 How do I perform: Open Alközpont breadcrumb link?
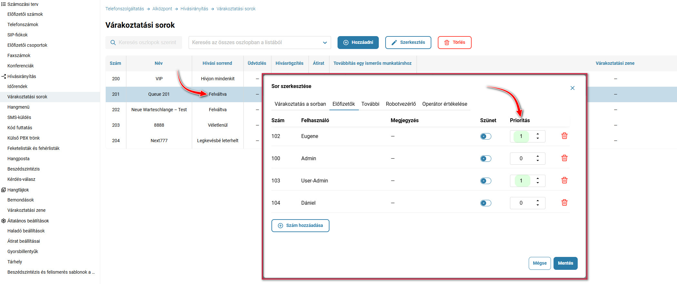point(162,9)
